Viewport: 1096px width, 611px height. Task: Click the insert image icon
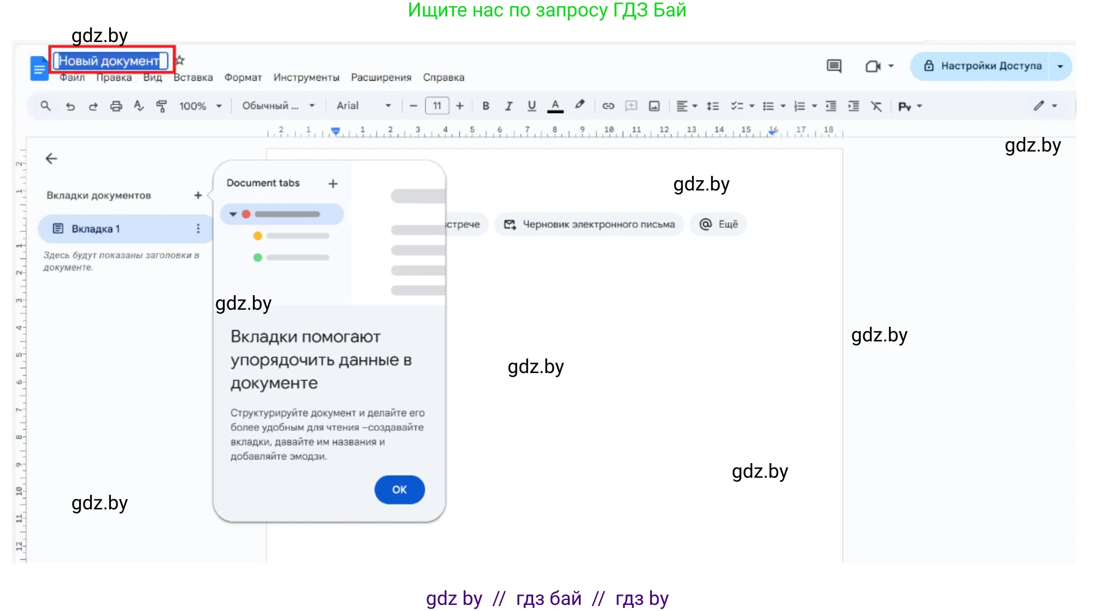click(x=654, y=106)
